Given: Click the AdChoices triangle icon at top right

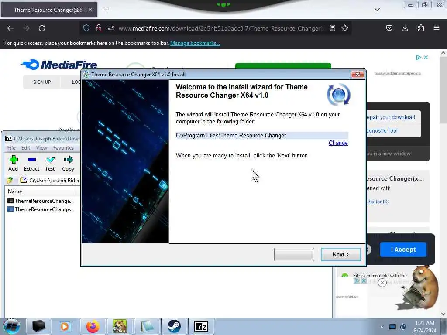Looking at the screenshot, I should pyautogui.click(x=418, y=57).
